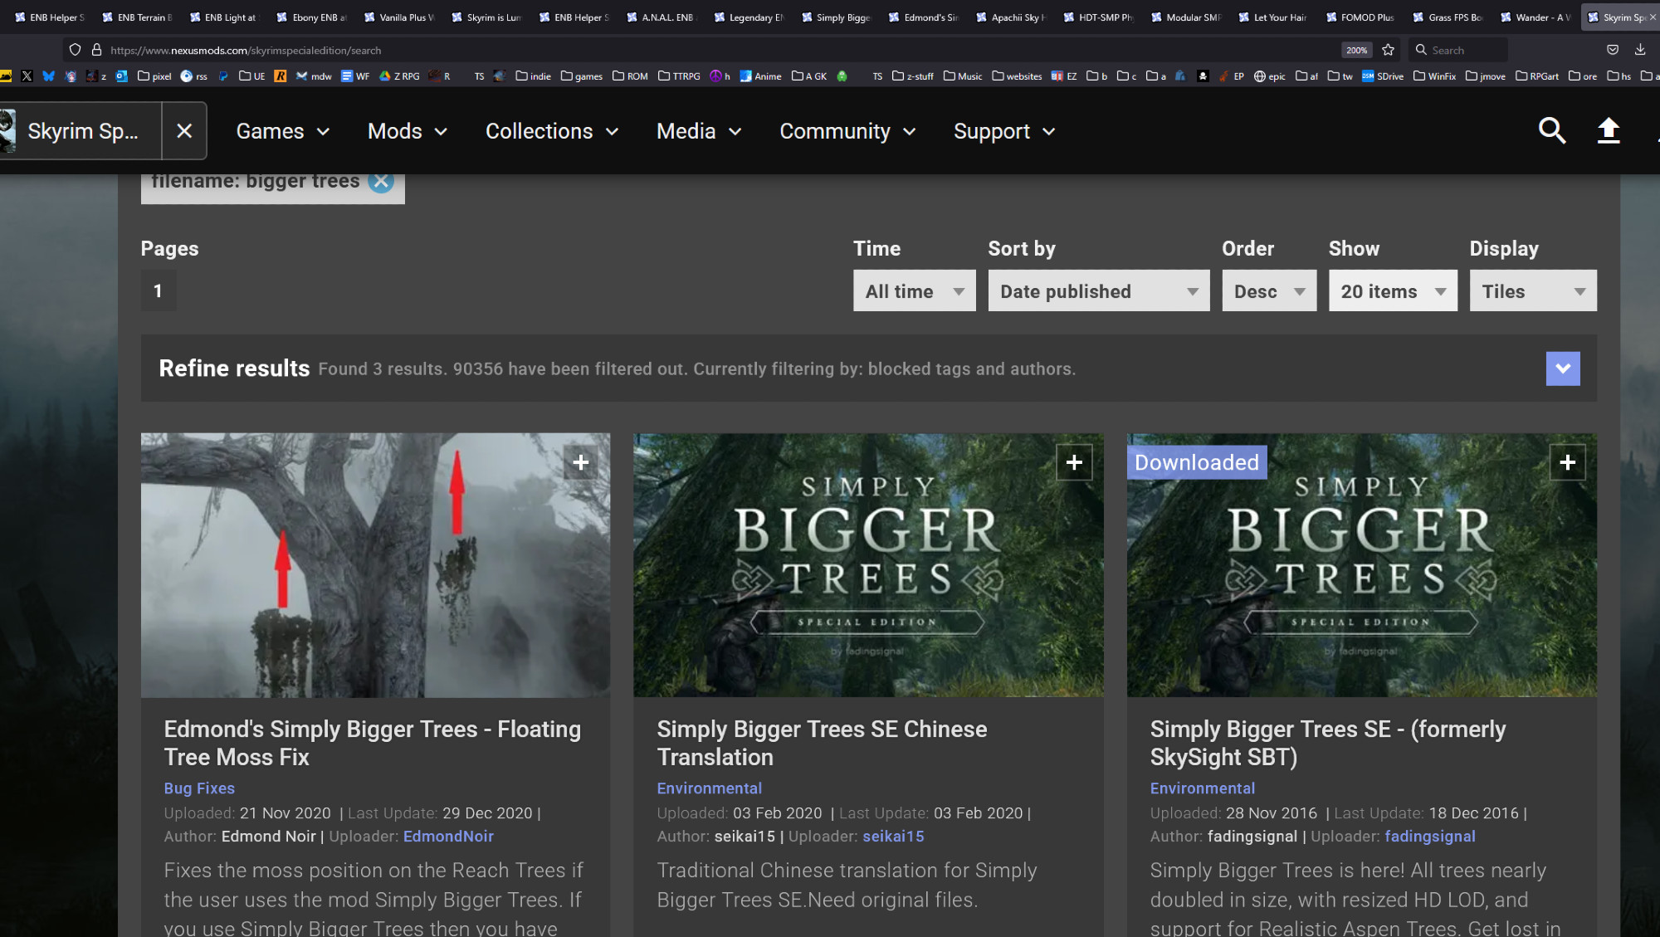The width and height of the screenshot is (1660, 937).
Task: Open the 'WF' docs bookmark
Action: [355, 76]
